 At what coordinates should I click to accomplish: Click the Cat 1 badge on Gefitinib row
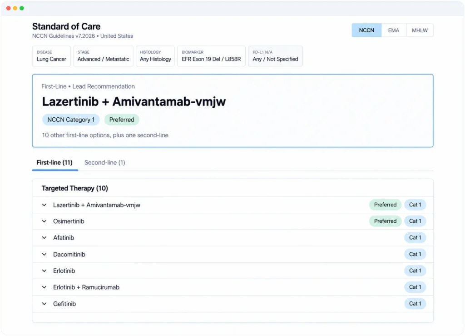click(x=415, y=304)
